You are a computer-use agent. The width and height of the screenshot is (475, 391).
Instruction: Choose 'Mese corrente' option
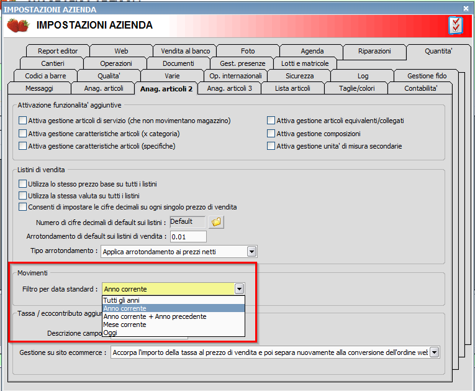point(174,324)
